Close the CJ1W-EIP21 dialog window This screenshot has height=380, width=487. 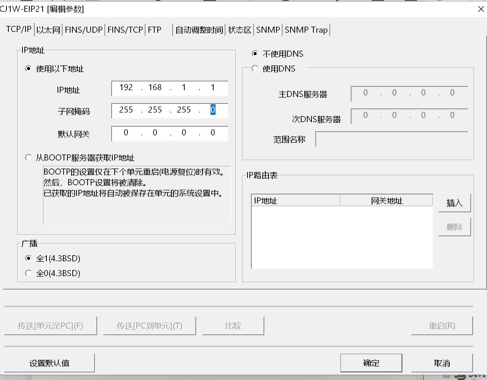(481, 9)
